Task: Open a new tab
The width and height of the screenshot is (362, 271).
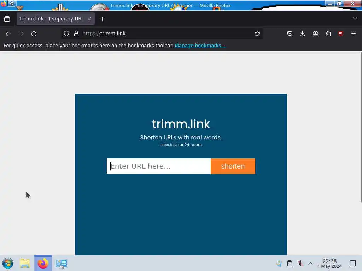Action: (x=102, y=19)
